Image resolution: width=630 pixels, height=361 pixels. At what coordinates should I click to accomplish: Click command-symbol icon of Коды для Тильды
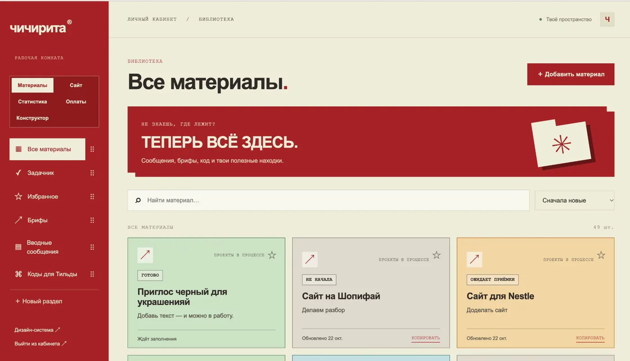point(18,274)
